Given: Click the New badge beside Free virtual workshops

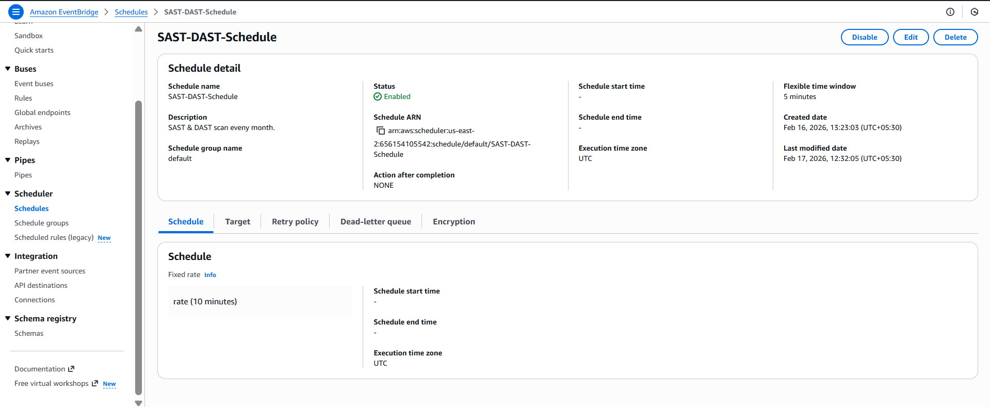Looking at the screenshot, I should 109,384.
